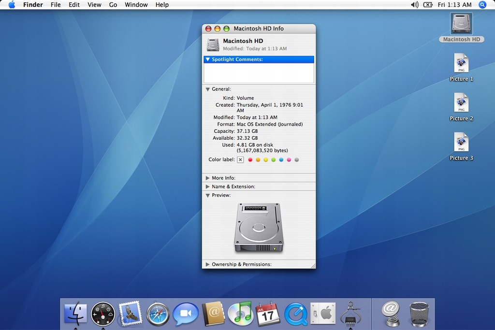Viewport: 495px width, 330px height.
Task: Click 'Modified: Today at 1:13 AM' header text
Action: tap(255, 49)
